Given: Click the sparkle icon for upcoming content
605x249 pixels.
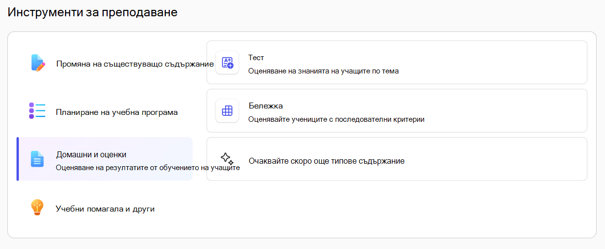Looking at the screenshot, I should (227, 159).
